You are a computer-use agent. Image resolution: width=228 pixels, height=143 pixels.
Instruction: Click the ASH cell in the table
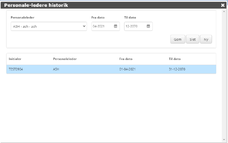(x=56, y=69)
